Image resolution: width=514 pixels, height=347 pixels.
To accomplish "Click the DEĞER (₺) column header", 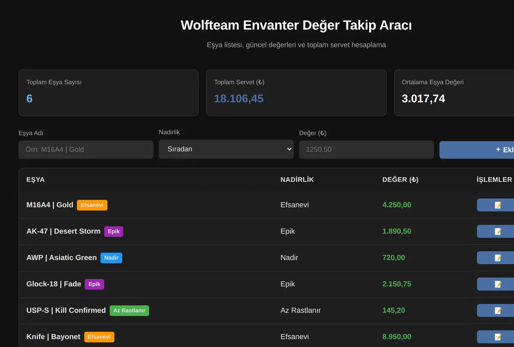I will click(400, 180).
